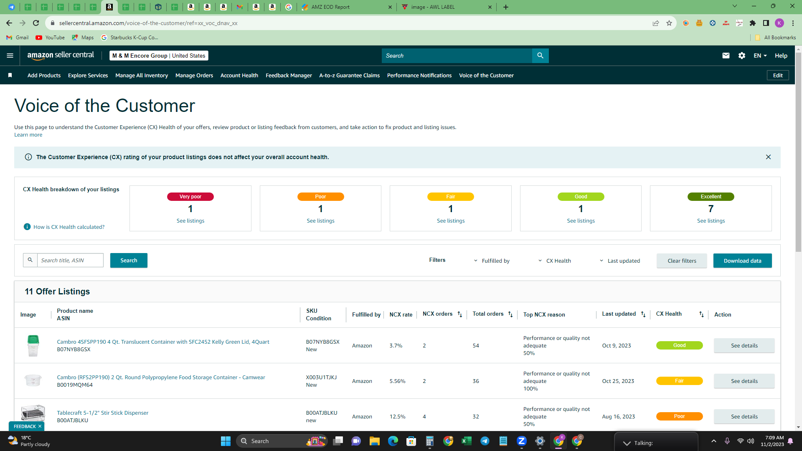
Task: Click the Edit button in the navigation bar
Action: [x=778, y=75]
